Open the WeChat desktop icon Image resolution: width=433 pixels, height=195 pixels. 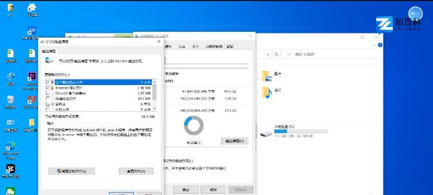[10, 191]
